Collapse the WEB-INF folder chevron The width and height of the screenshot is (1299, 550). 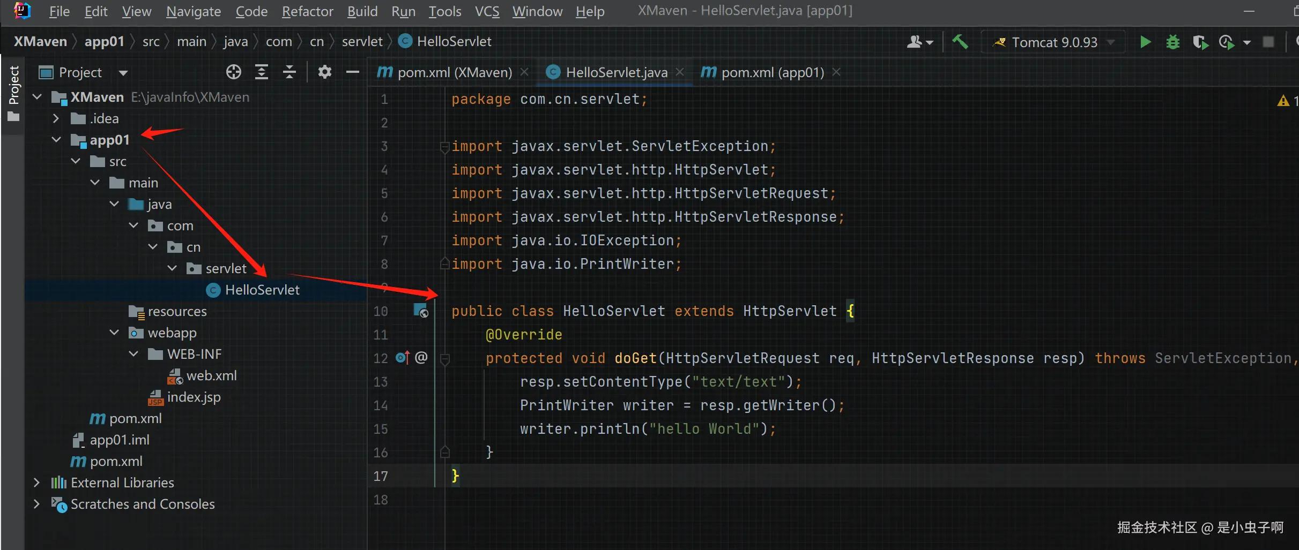tap(133, 354)
